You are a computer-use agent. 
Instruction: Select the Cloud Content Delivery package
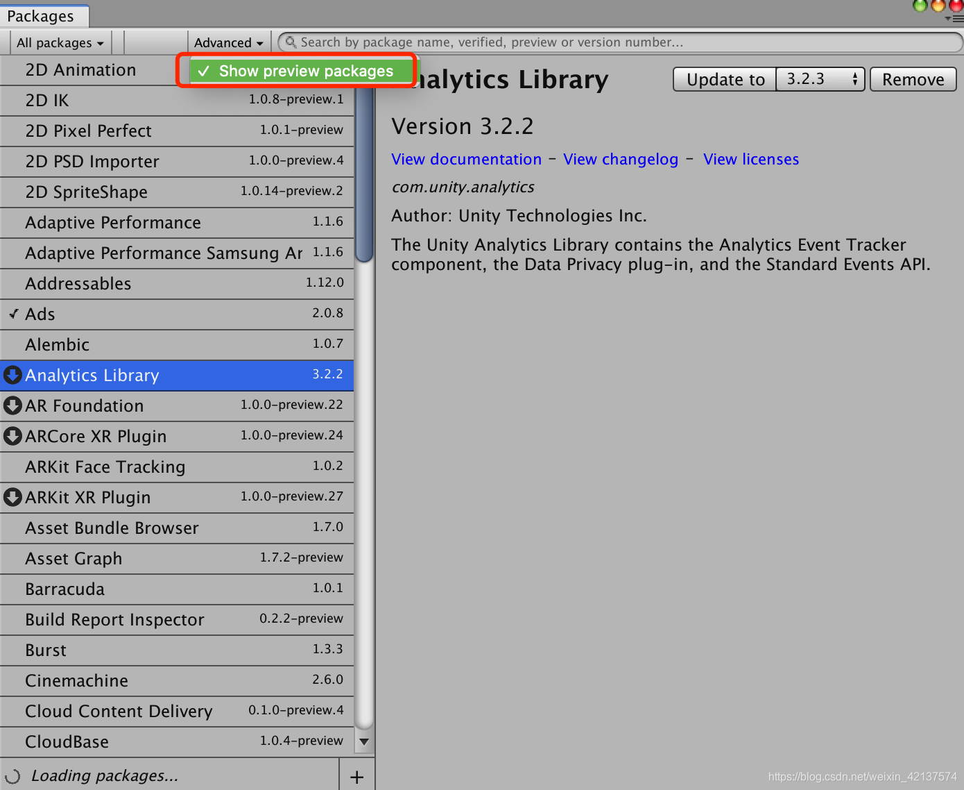(177, 712)
